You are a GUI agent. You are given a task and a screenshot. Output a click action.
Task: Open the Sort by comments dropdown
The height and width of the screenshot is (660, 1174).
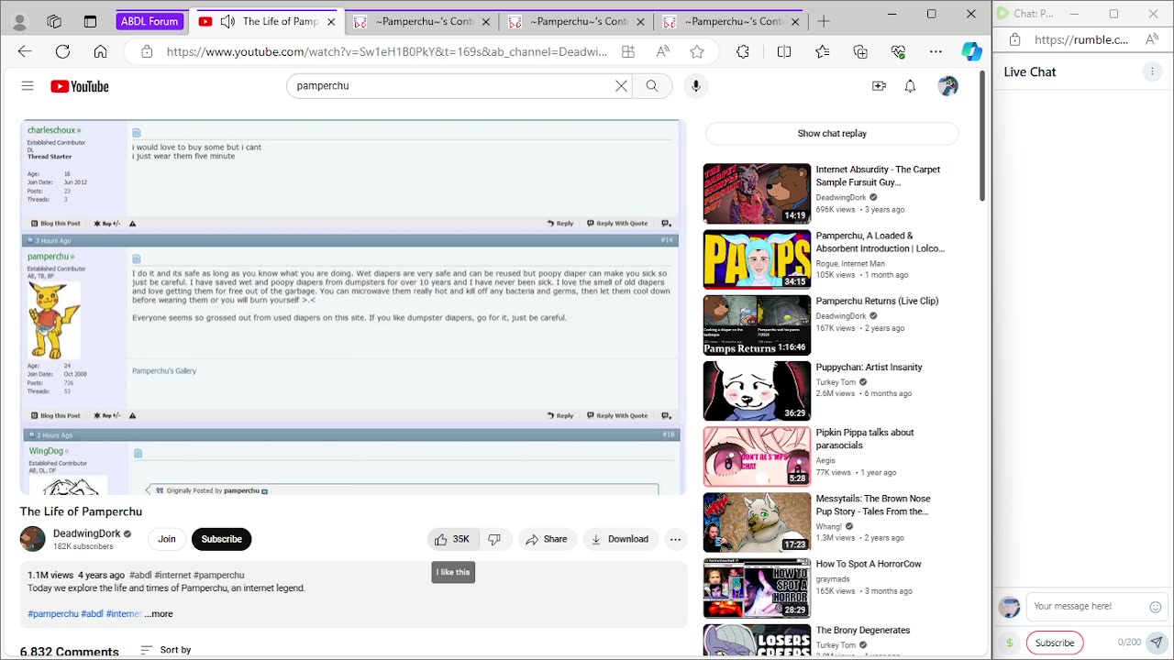166,650
